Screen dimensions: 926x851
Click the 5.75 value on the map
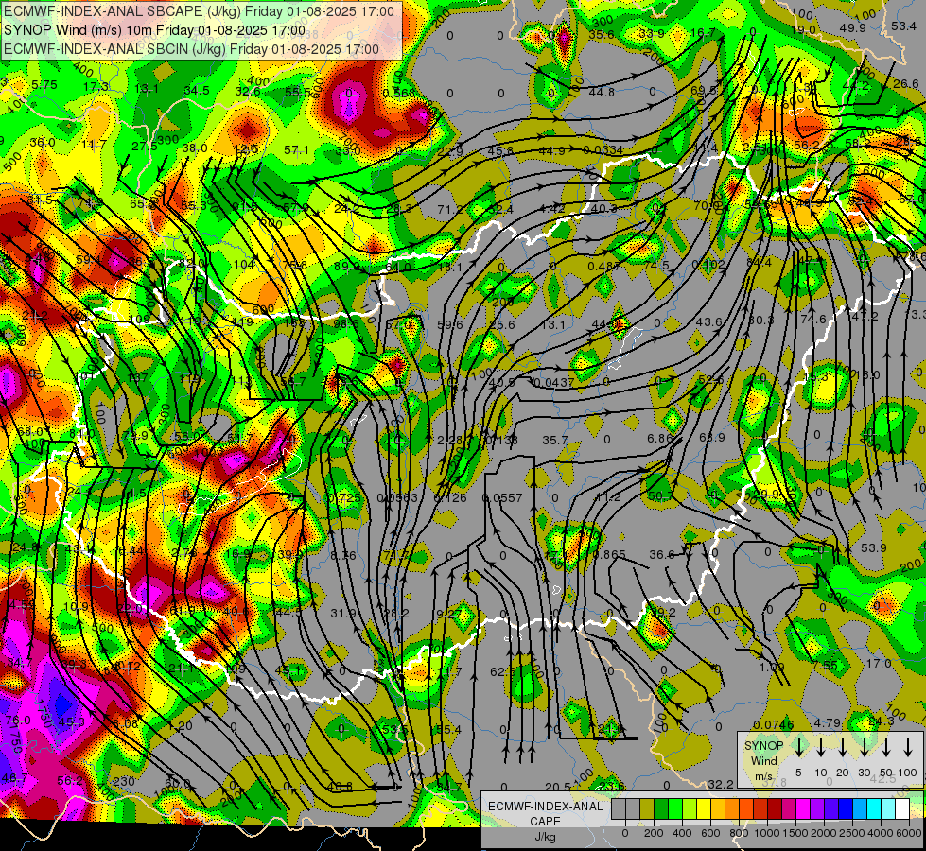pos(44,84)
